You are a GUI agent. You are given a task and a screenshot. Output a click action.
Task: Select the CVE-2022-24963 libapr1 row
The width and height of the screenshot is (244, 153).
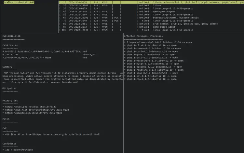tap(111, 6)
